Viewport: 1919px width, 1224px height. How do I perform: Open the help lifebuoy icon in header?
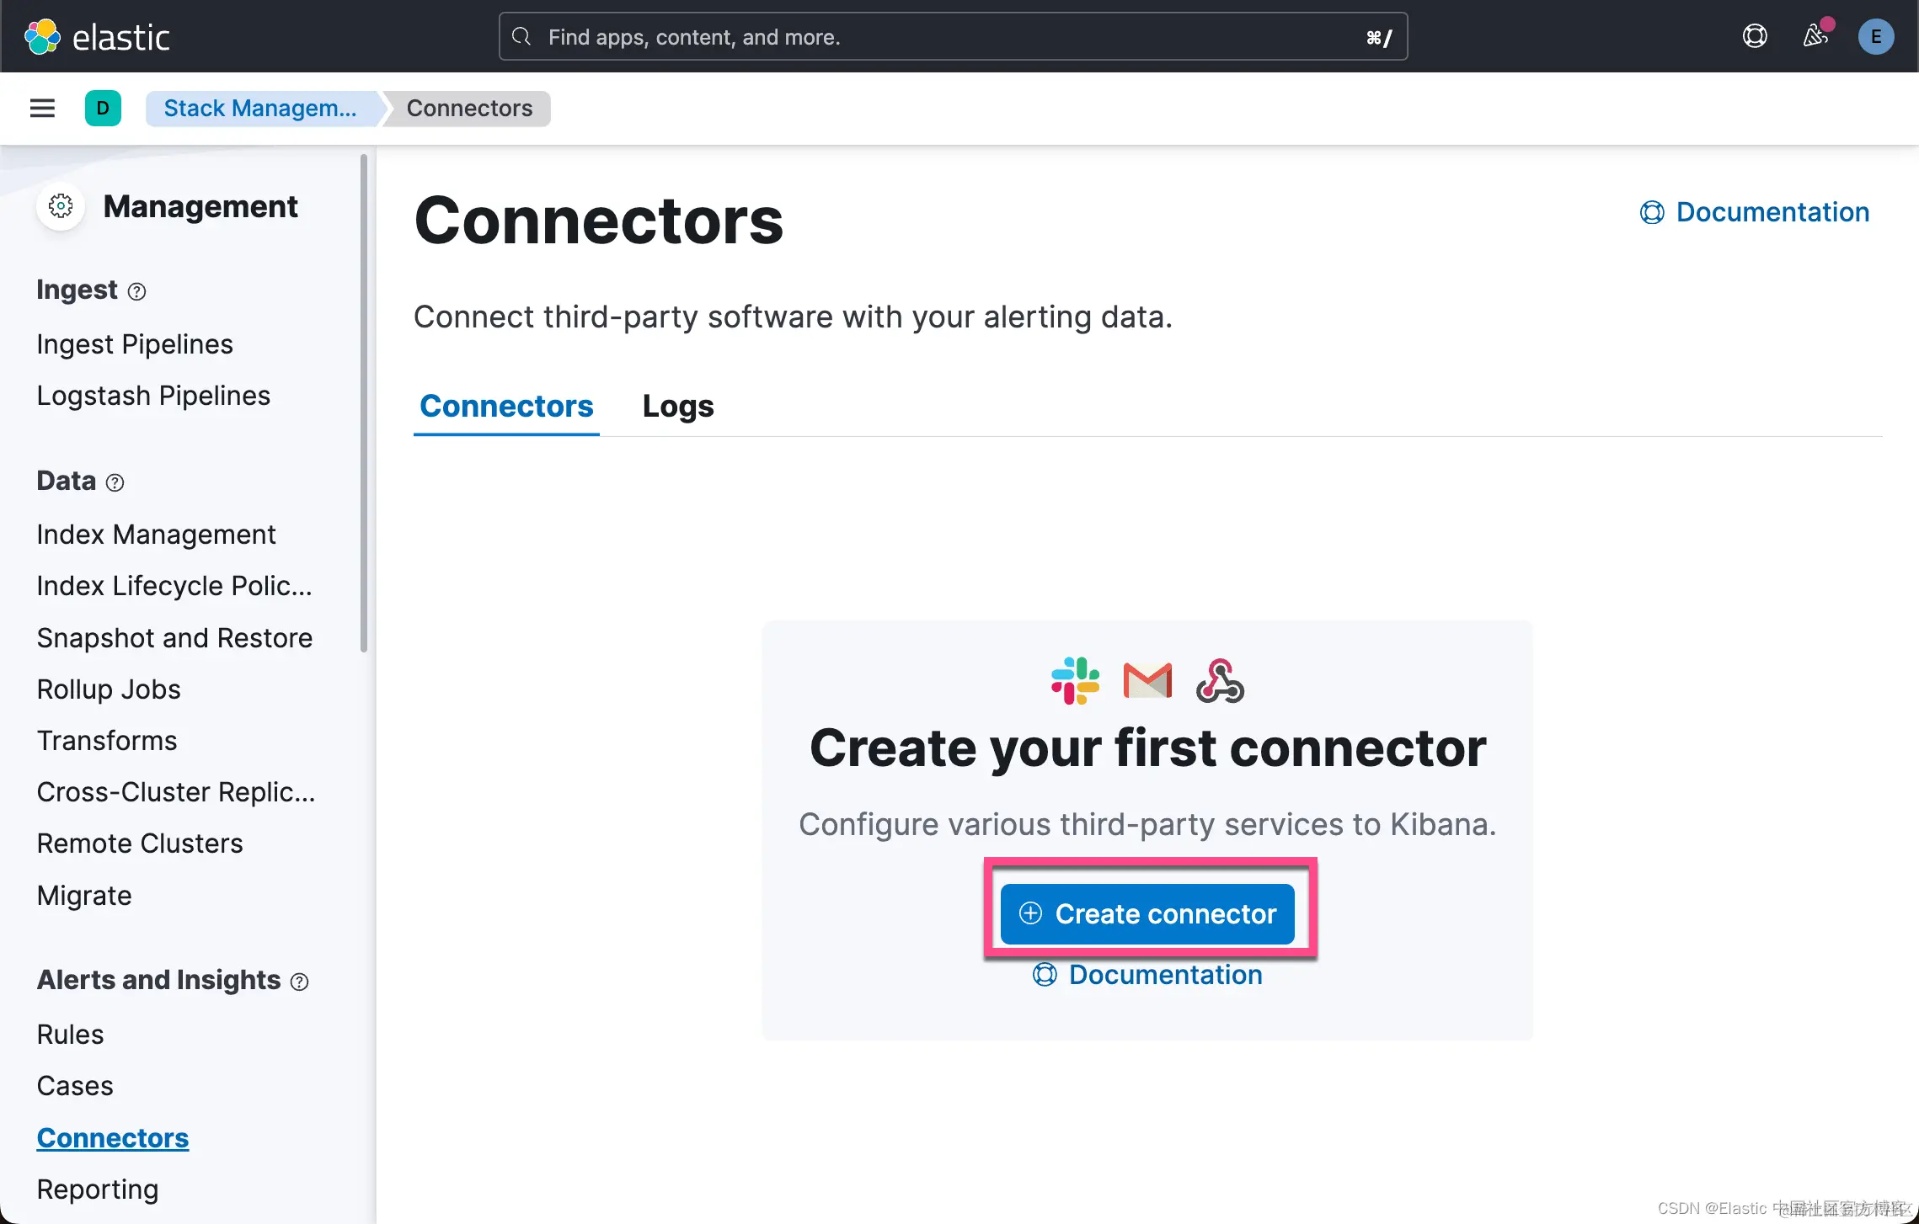point(1755,36)
